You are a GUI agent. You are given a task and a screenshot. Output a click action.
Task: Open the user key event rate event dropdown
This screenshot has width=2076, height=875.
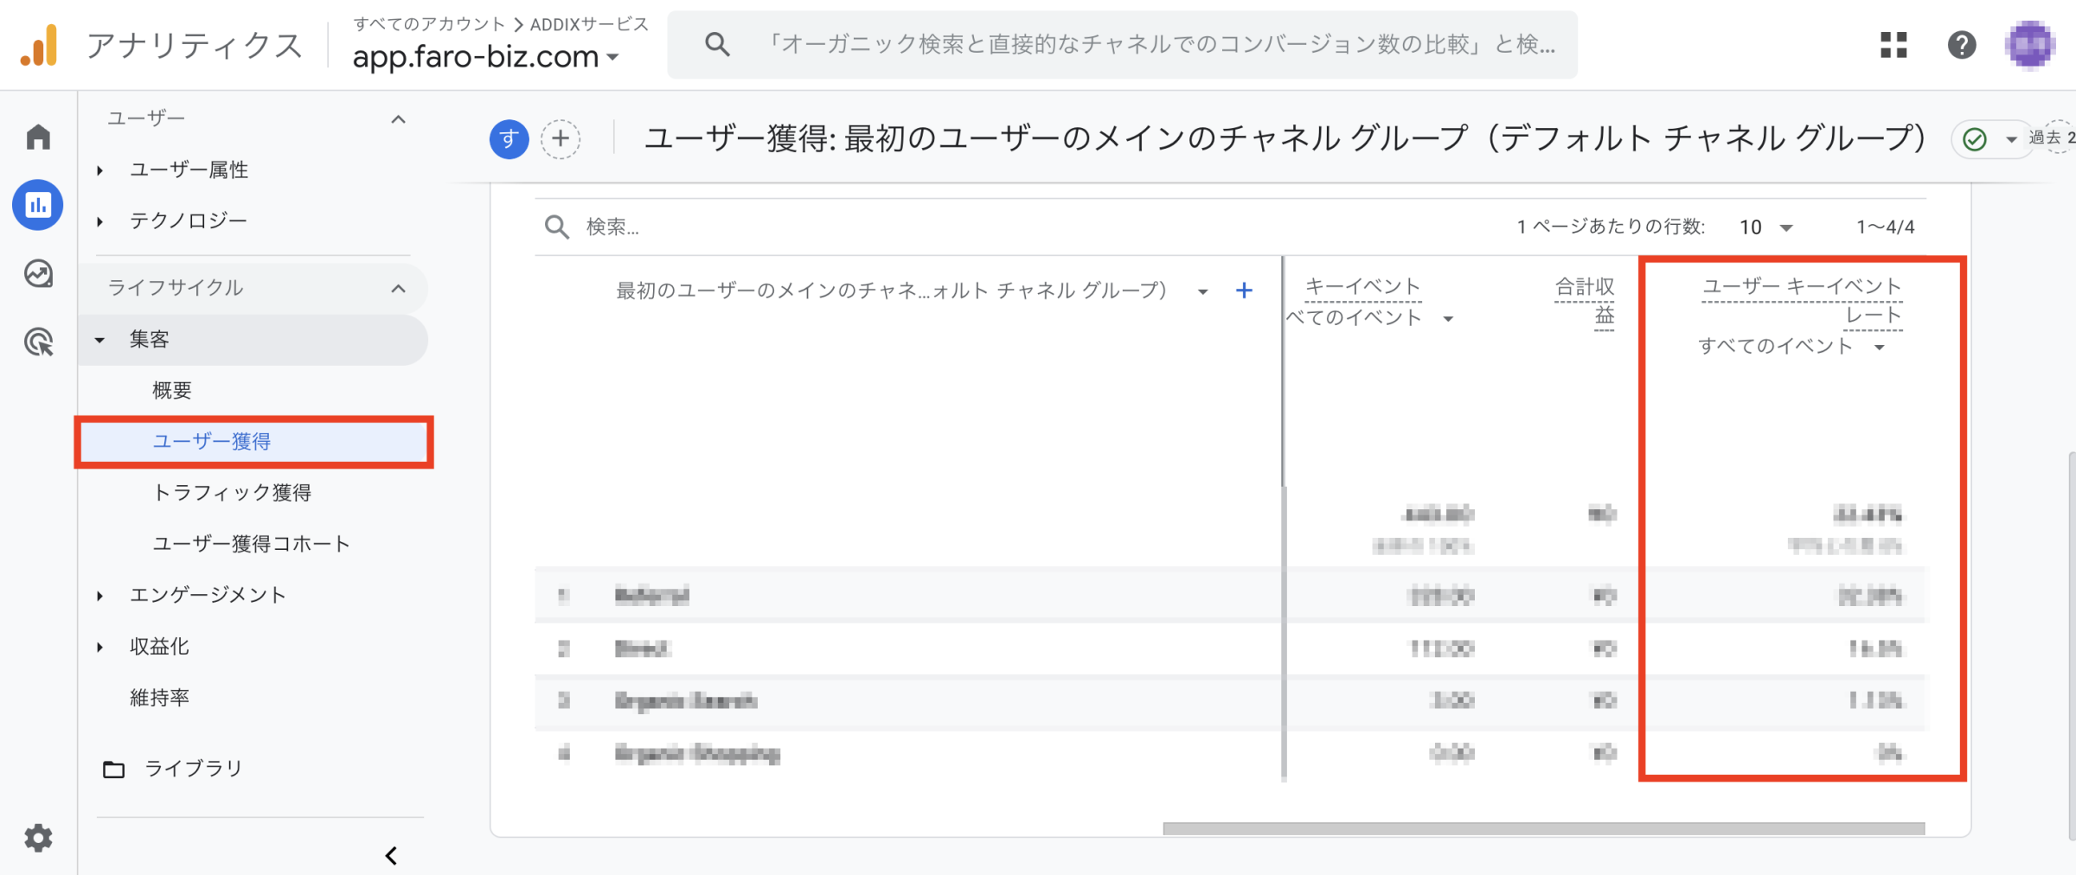(x=1791, y=347)
